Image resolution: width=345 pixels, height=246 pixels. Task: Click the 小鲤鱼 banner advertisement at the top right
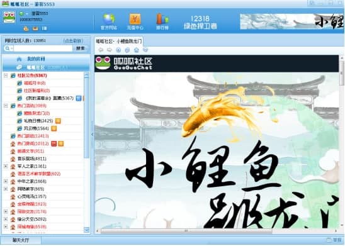(x=291, y=21)
